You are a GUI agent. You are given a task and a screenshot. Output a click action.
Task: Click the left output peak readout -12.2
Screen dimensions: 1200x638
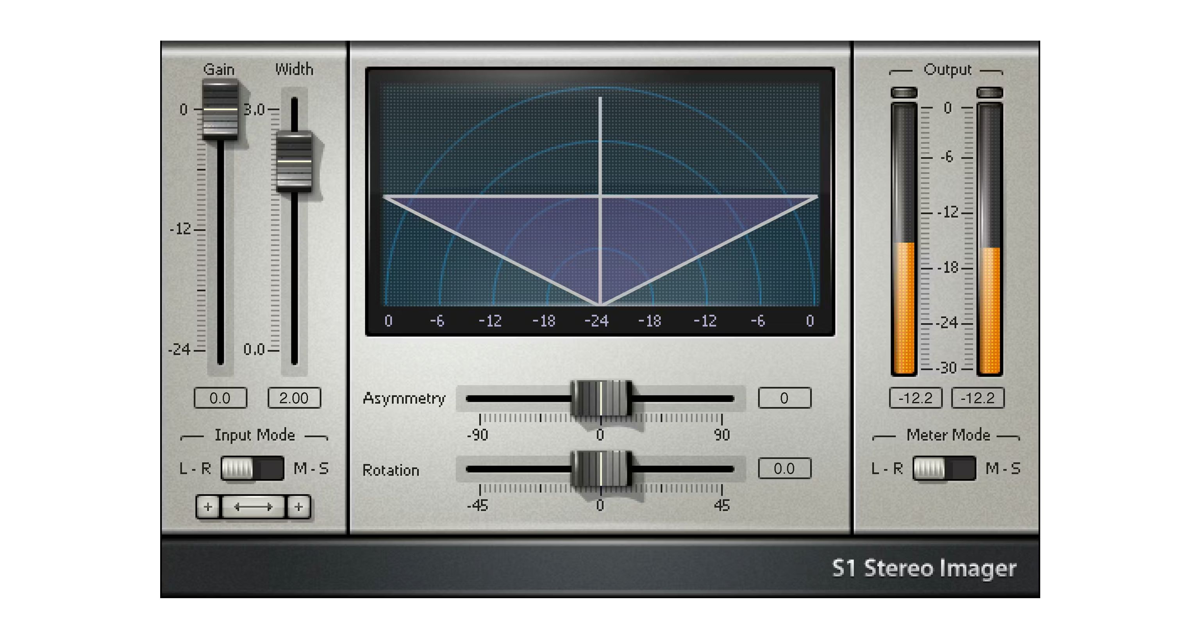coord(915,398)
